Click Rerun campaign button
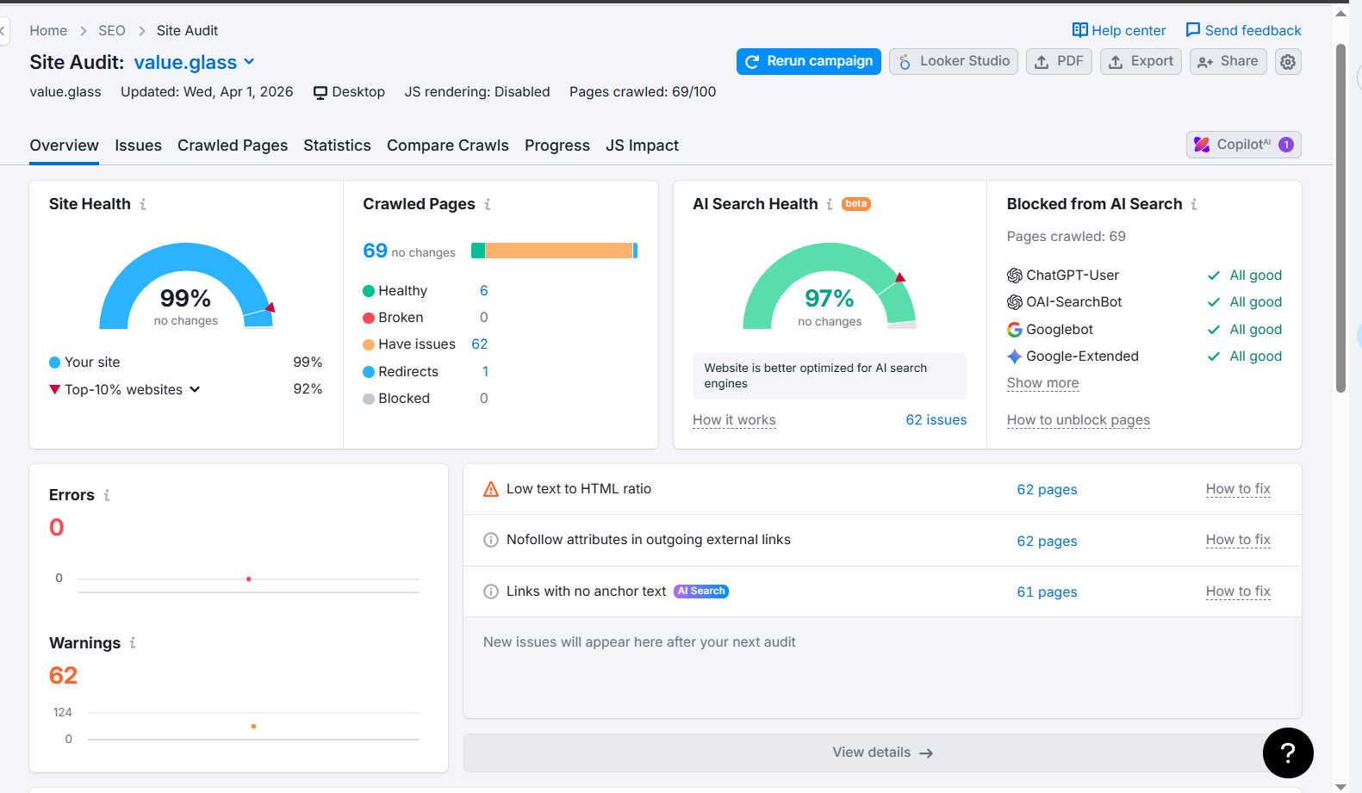Viewport: 1362px width, 793px height. point(809,62)
